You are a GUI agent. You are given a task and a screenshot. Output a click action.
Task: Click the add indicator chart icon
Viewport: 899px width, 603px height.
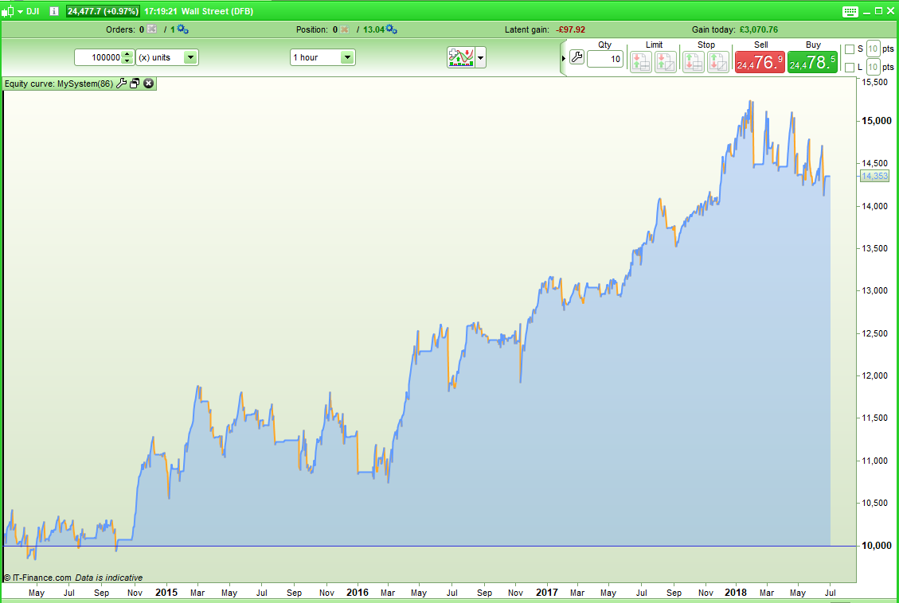pos(461,57)
